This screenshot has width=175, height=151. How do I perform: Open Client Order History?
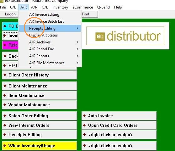tap(39, 75)
